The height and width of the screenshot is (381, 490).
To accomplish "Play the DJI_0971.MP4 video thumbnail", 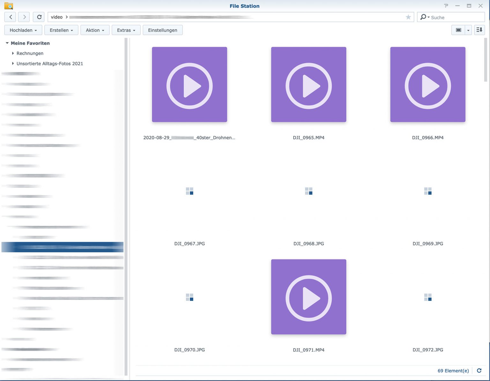I will click(308, 297).
